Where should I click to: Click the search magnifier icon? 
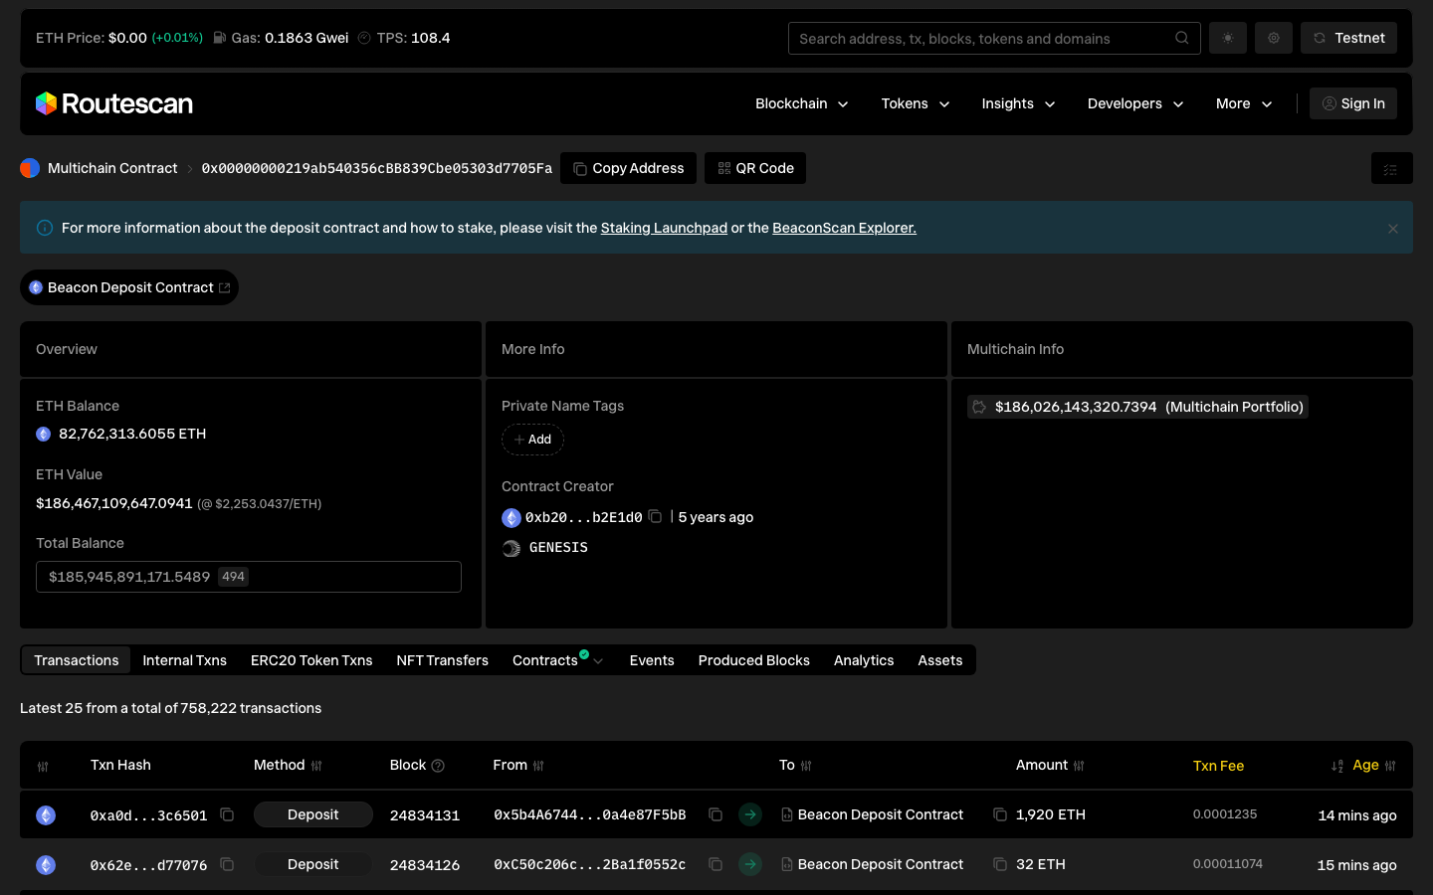(1181, 38)
